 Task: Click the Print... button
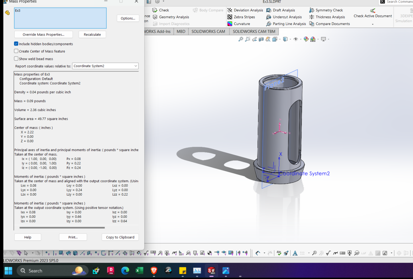pos(73,237)
